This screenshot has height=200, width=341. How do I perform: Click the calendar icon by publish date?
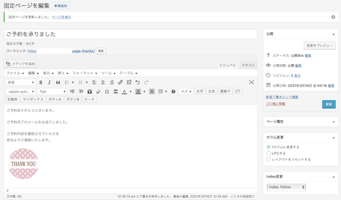[268, 85]
